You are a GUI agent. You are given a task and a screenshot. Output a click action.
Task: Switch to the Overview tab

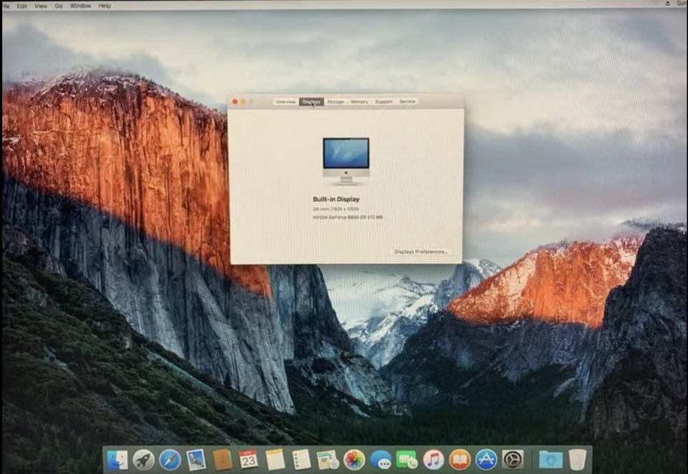click(285, 102)
